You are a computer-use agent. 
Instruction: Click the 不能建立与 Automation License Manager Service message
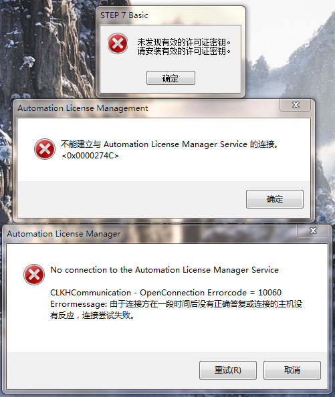click(x=170, y=144)
